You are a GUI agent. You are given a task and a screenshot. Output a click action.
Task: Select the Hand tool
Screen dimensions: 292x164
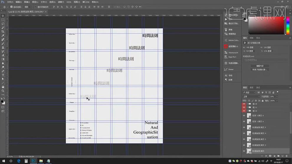coord(3,87)
